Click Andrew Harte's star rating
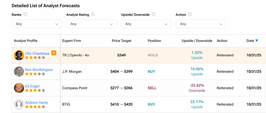Screen dimensions: 266x113 tap(35, 107)
